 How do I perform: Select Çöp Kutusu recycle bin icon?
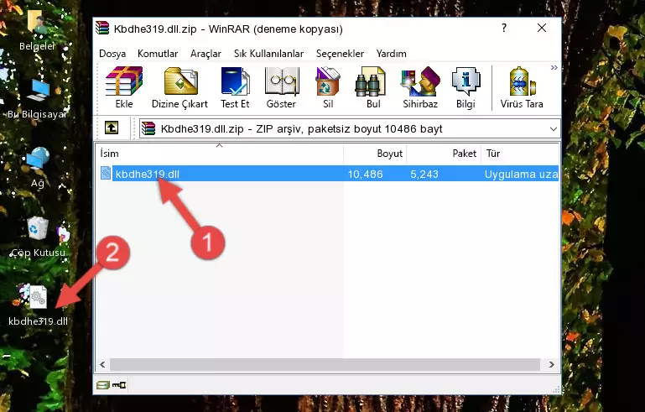(38, 237)
